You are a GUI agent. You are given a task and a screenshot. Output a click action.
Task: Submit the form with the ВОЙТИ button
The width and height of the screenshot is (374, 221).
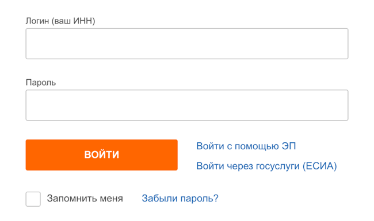[x=102, y=155]
